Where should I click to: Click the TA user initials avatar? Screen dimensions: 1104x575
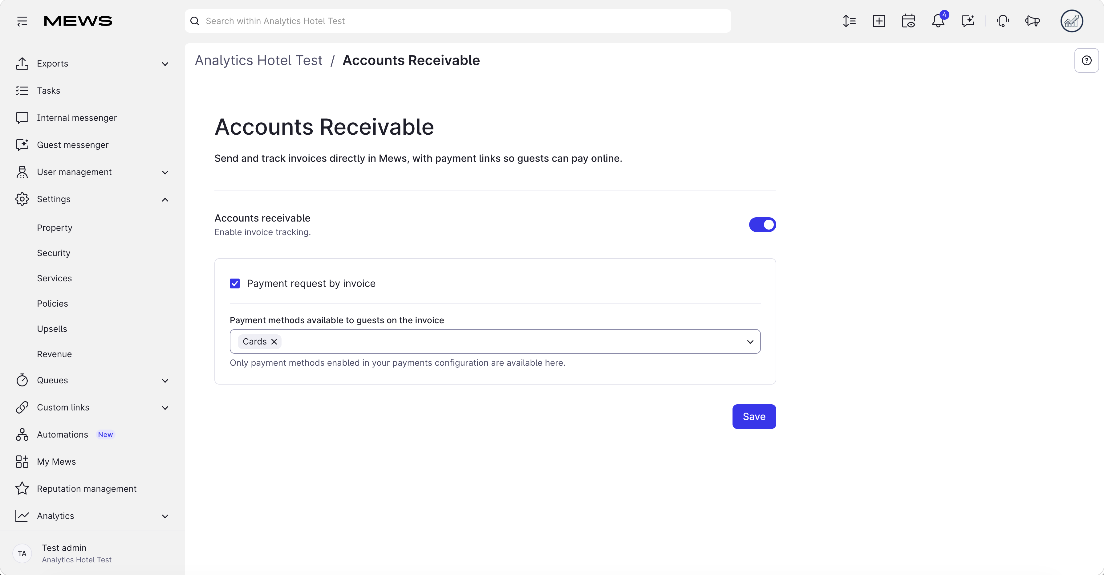tap(22, 553)
